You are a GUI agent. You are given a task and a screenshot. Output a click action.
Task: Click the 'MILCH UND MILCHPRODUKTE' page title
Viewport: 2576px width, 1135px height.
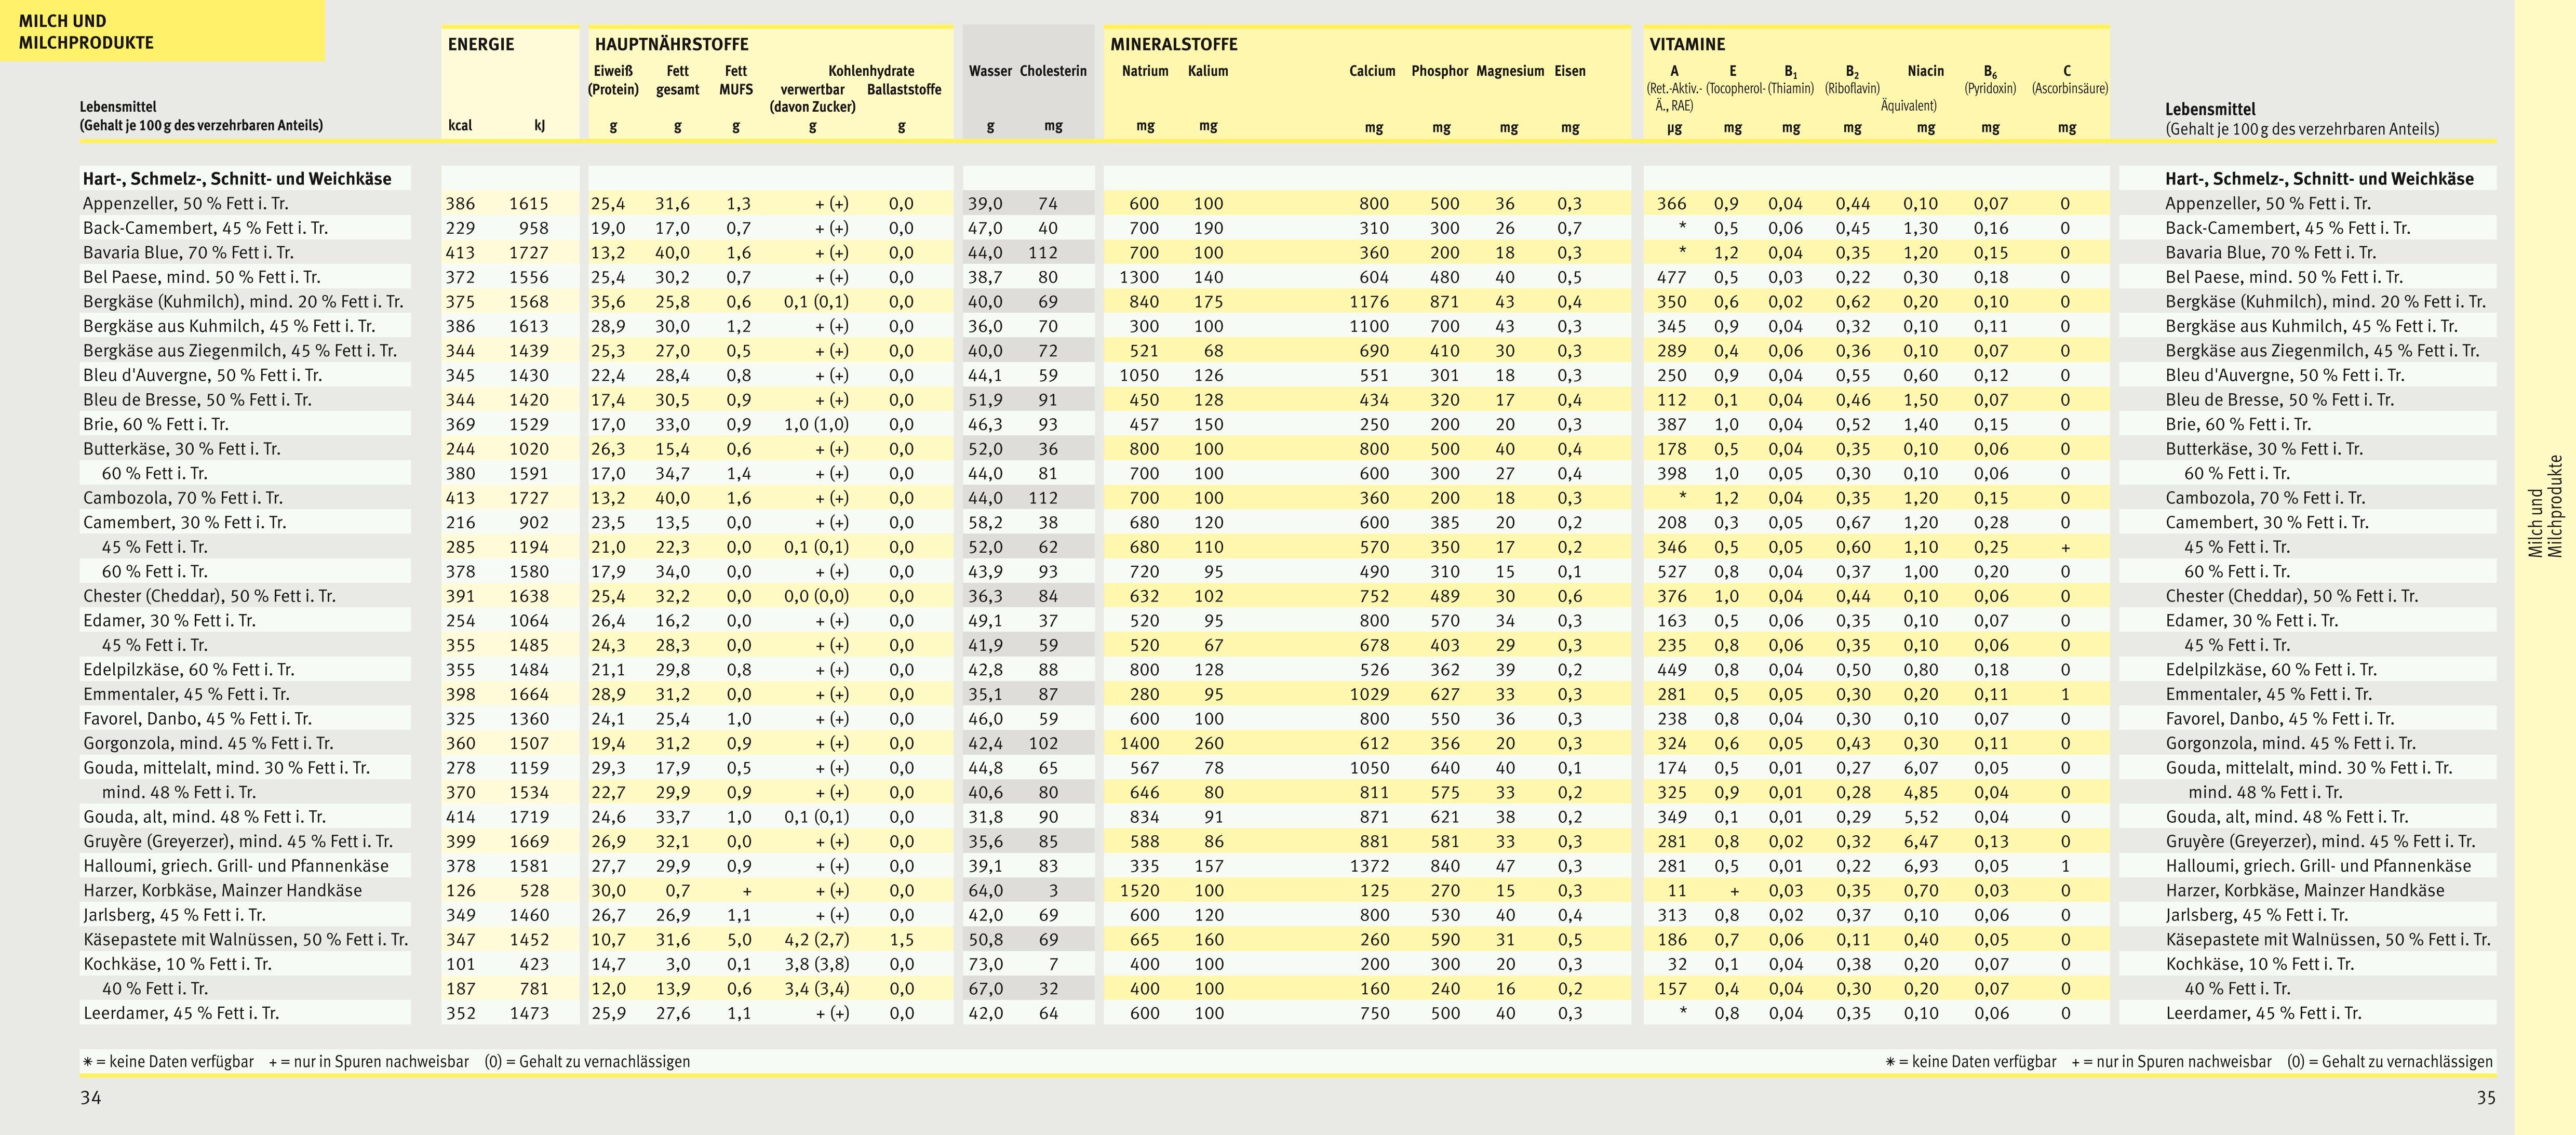pyautogui.click(x=86, y=31)
